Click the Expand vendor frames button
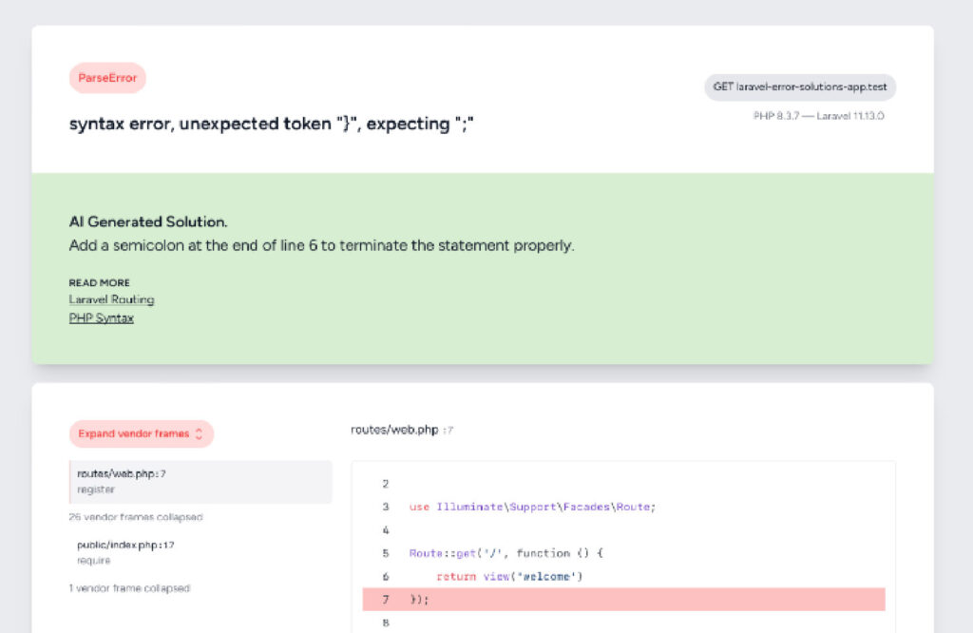The width and height of the screenshot is (973, 633). coord(141,433)
